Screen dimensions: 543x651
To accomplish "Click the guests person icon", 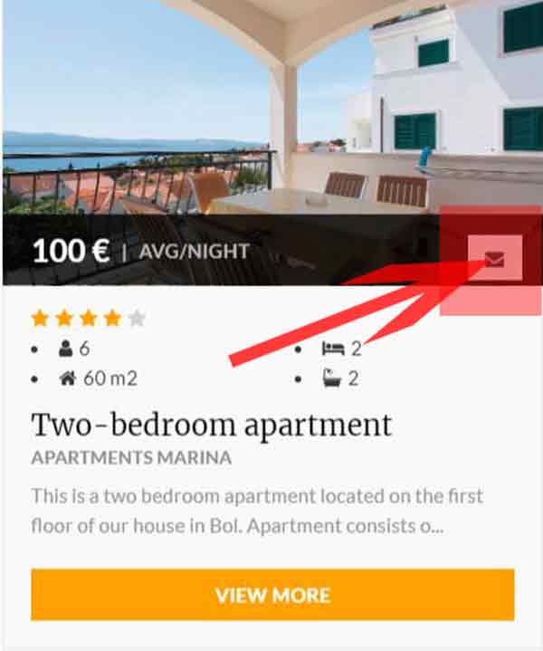I will pyautogui.click(x=65, y=349).
